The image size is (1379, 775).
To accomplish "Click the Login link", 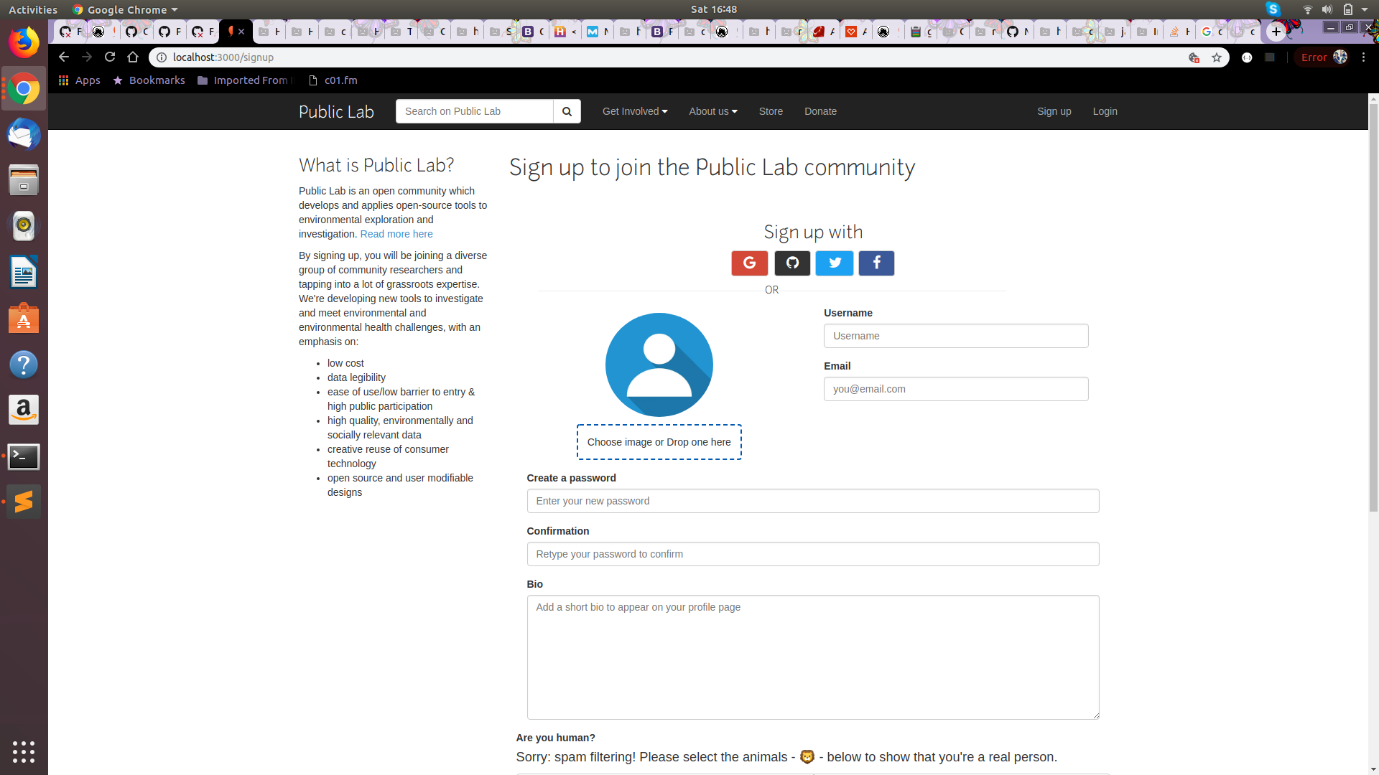I will point(1105,111).
